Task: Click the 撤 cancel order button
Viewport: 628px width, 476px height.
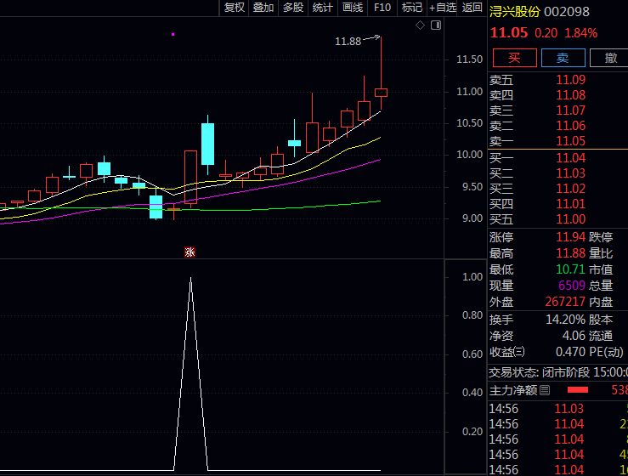Action: click(609, 58)
